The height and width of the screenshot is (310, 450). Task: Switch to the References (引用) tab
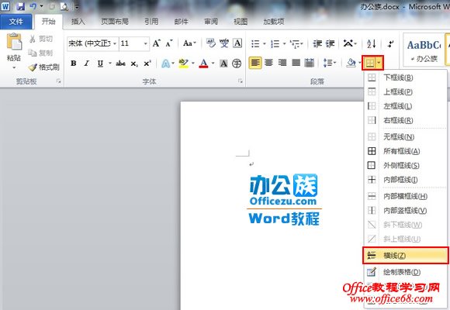point(151,22)
